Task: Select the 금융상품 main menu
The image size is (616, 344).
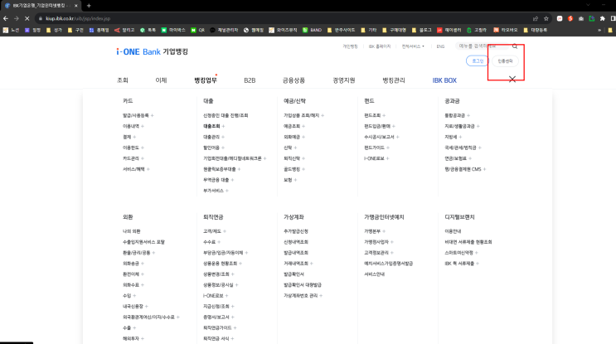Action: tap(293, 80)
